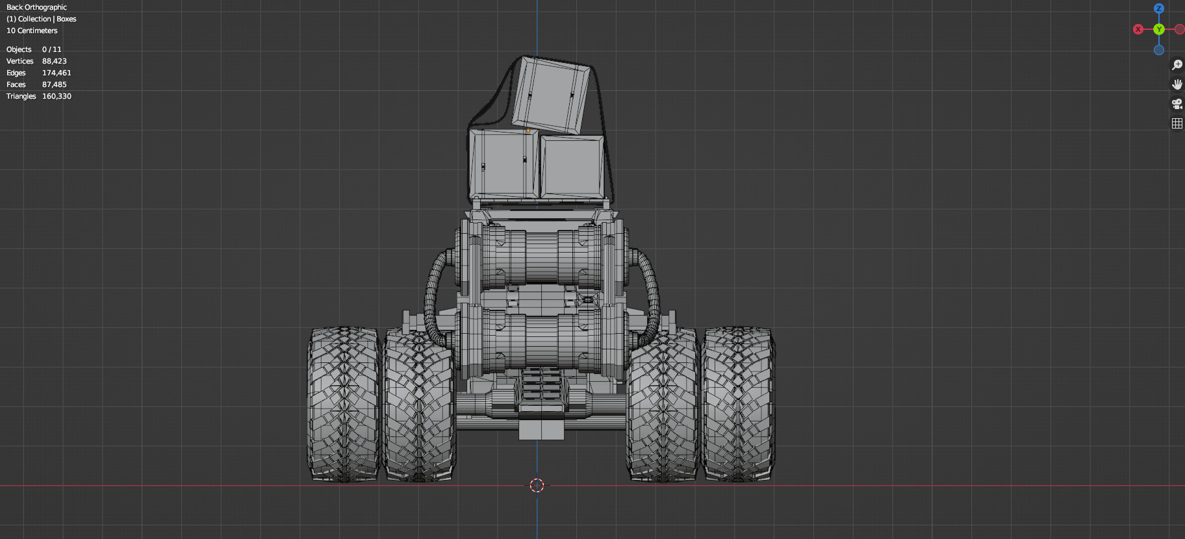
Task: Click the unlabeled negative X gizmo ball
Action: click(x=1179, y=29)
